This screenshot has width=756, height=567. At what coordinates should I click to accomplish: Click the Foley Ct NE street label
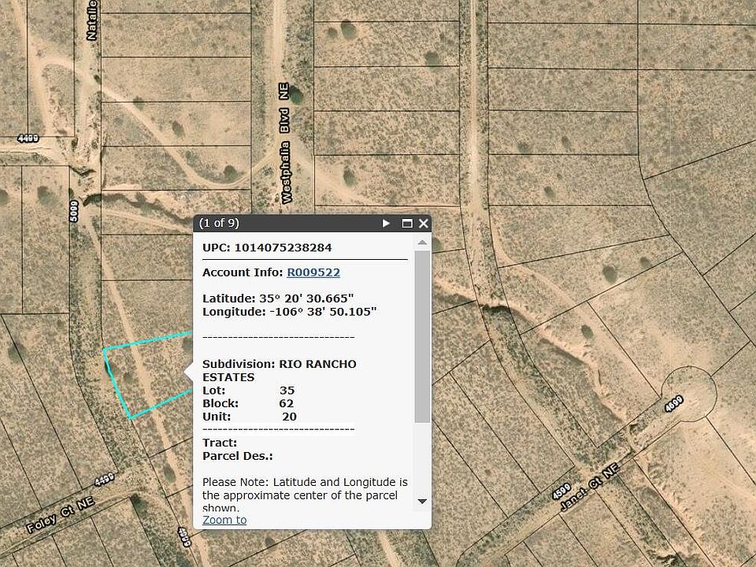[x=61, y=515]
